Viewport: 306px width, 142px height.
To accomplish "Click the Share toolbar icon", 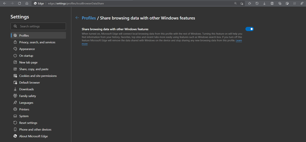I will point(294,3).
